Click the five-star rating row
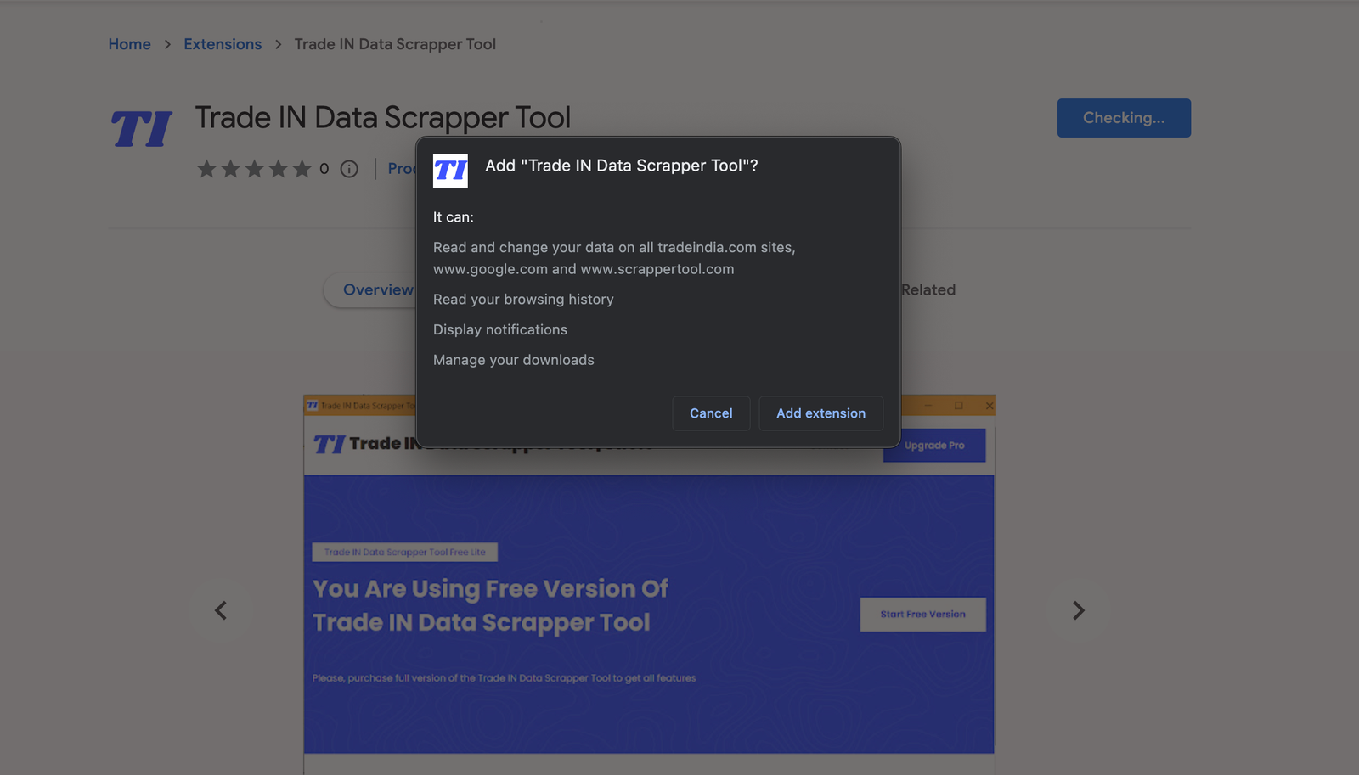Viewport: 1359px width, 775px height. pyautogui.click(x=254, y=169)
